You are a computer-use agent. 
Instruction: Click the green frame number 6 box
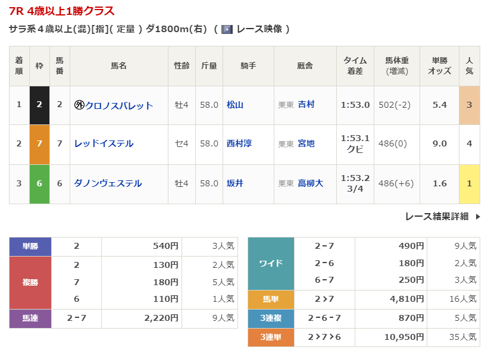(x=39, y=183)
